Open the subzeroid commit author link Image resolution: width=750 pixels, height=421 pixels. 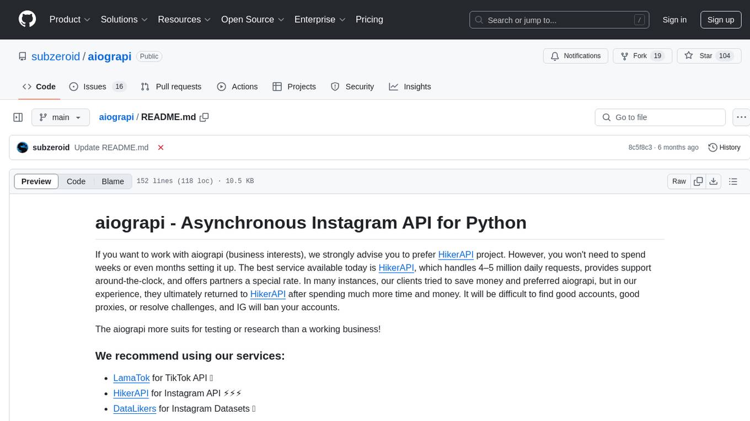(51, 147)
